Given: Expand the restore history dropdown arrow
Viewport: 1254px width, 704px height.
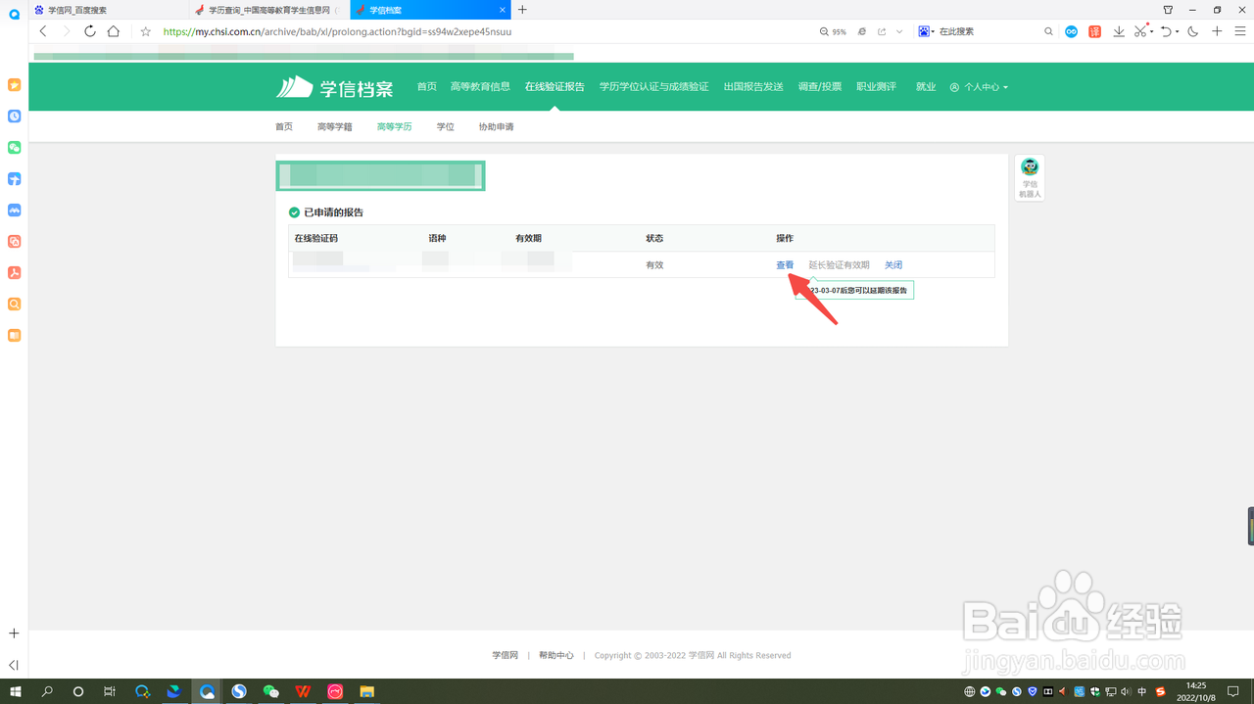Looking at the screenshot, I should [x=1177, y=30].
